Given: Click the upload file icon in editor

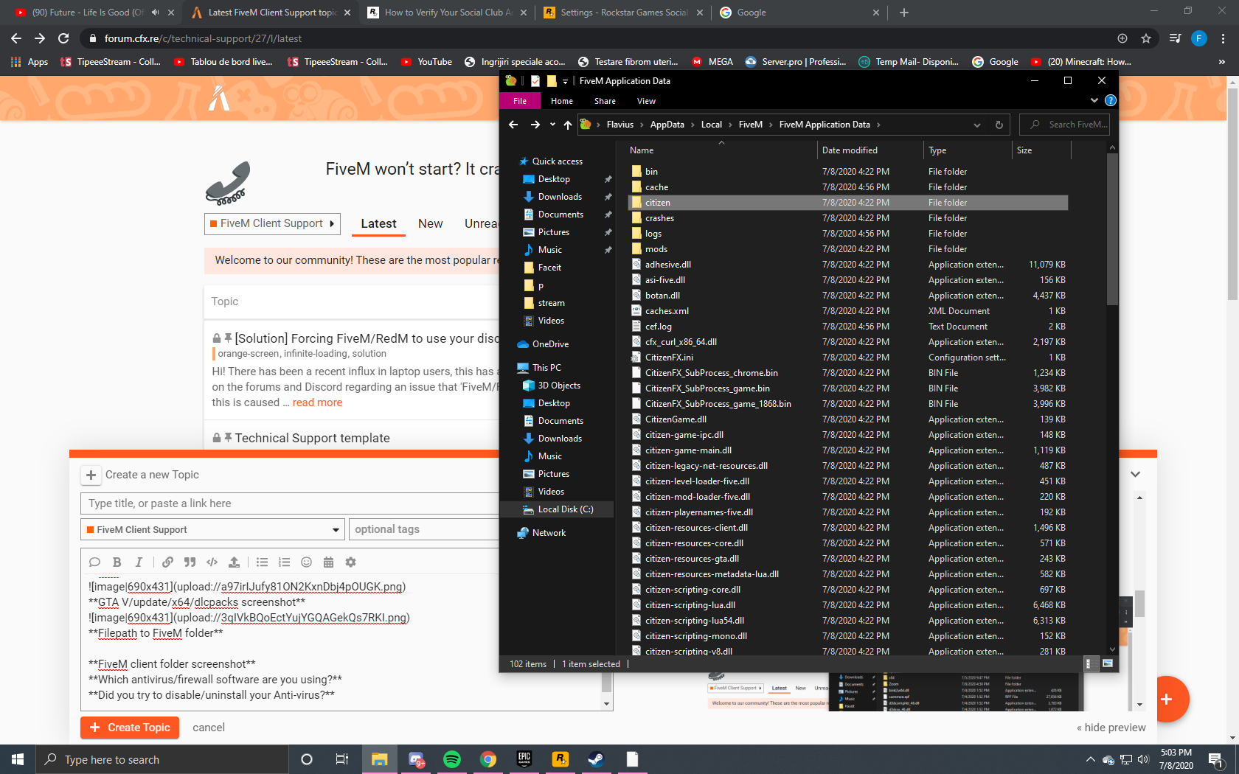Looking at the screenshot, I should click(234, 562).
